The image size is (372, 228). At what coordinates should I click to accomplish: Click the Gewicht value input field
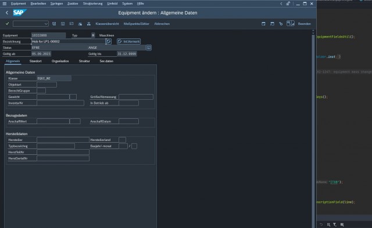[x=53, y=97]
